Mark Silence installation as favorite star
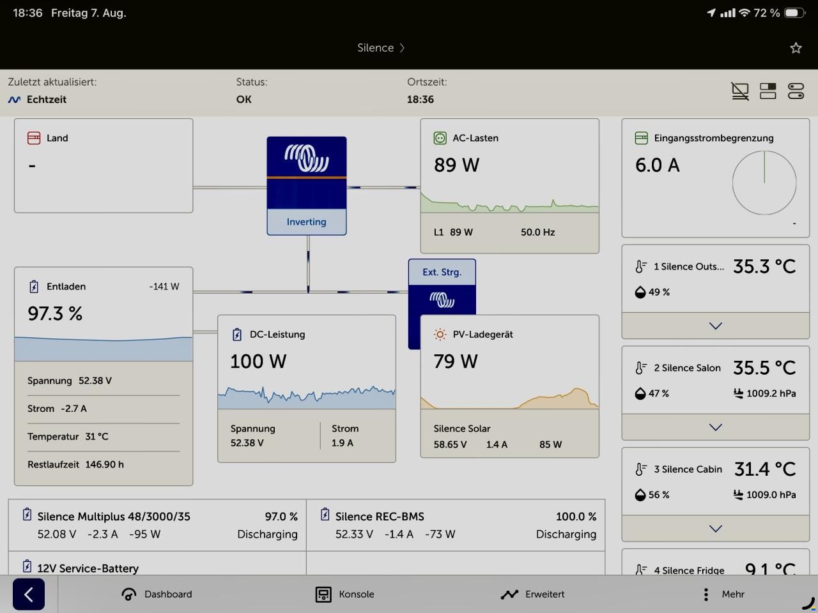The height and width of the screenshot is (613, 818). [796, 48]
